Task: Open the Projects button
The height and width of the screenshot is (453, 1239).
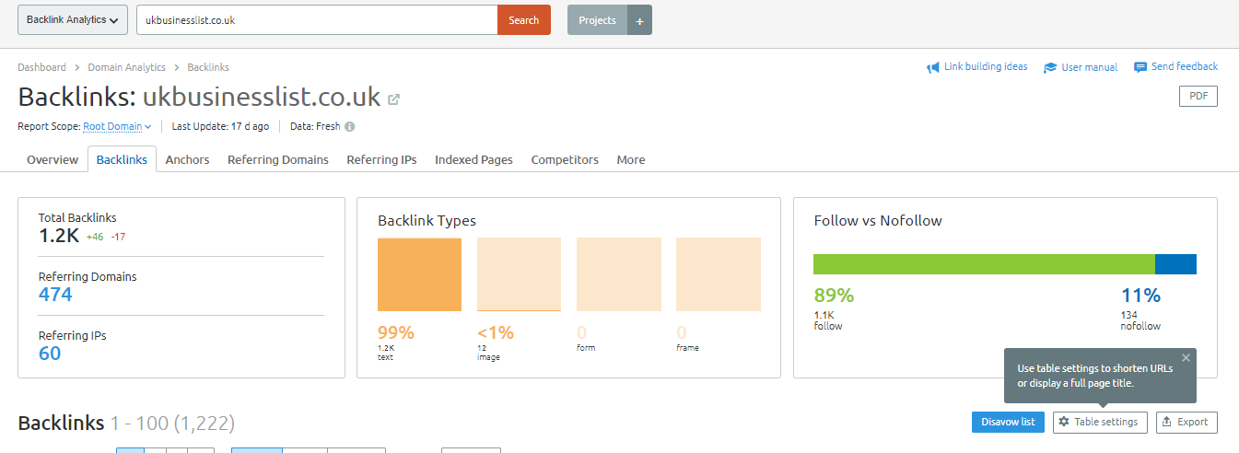Action: point(597,20)
